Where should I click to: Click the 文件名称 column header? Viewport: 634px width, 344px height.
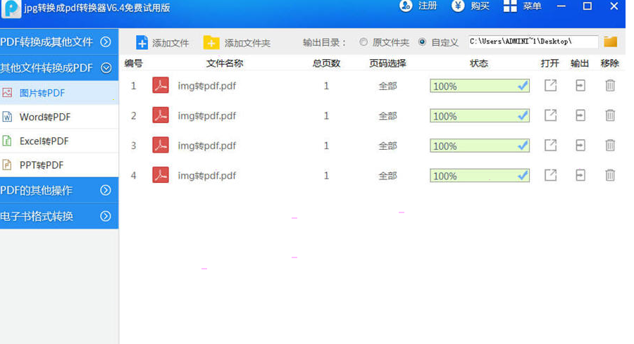click(225, 63)
